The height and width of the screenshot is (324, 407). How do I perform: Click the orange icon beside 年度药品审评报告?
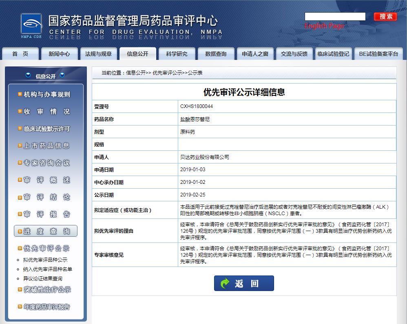20,307
